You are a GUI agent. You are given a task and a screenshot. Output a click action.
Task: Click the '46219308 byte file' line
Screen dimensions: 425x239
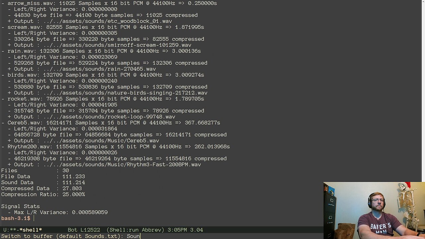[117, 158]
